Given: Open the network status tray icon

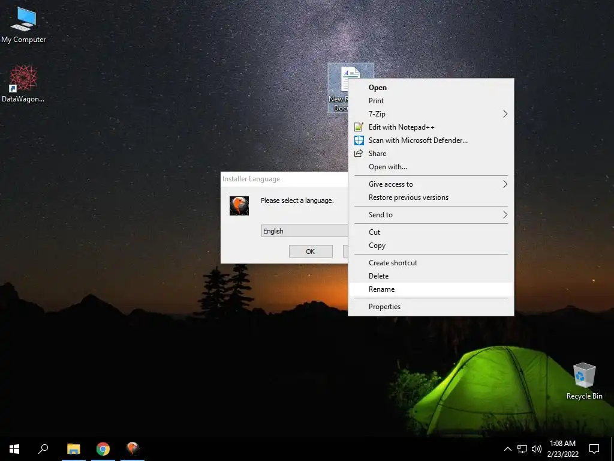Looking at the screenshot, I should pyautogui.click(x=522, y=449).
